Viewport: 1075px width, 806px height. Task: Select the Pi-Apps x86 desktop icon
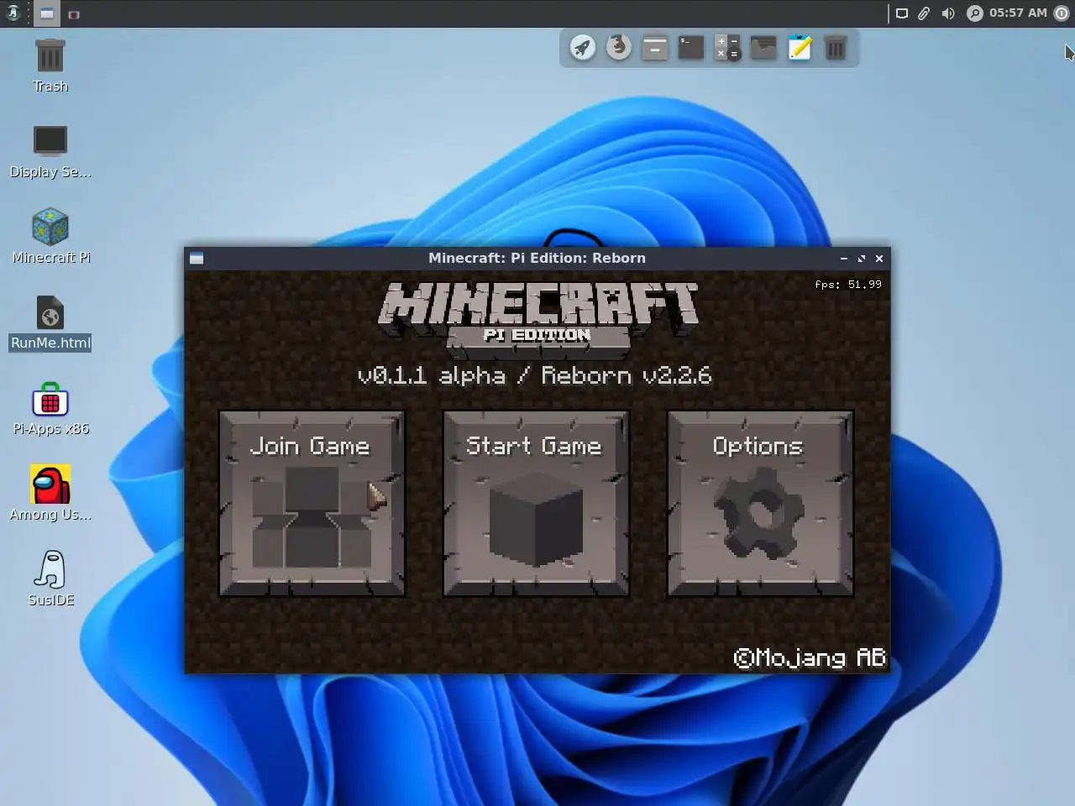[50, 410]
